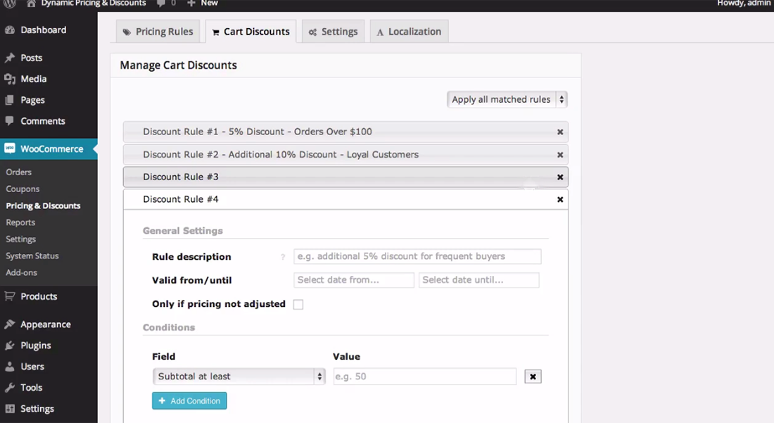Click the help question mark beside Rule description
The image size is (774, 423).
283,258
